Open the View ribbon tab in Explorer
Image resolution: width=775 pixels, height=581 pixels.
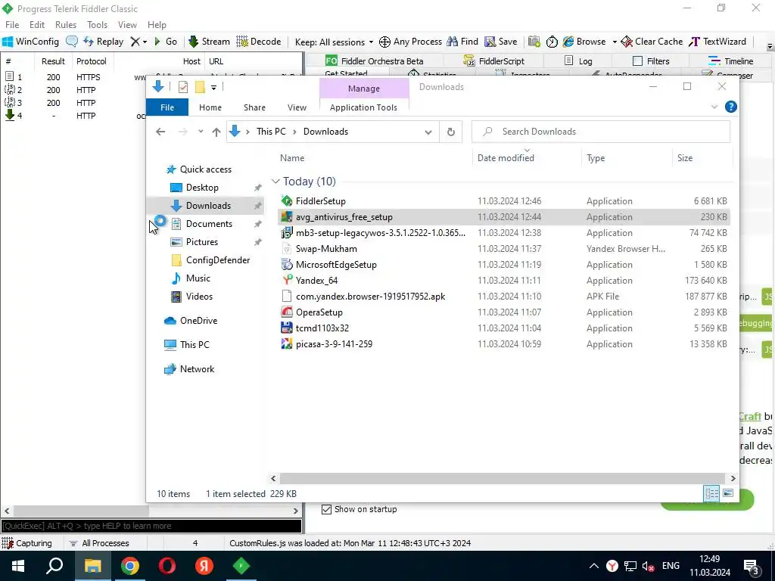coord(297,107)
